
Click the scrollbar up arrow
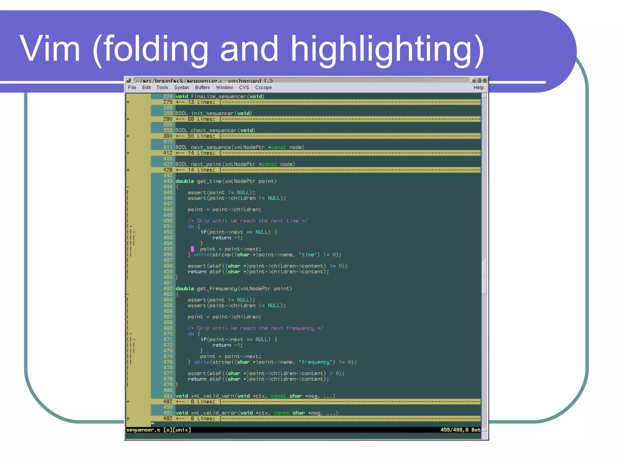click(484, 96)
